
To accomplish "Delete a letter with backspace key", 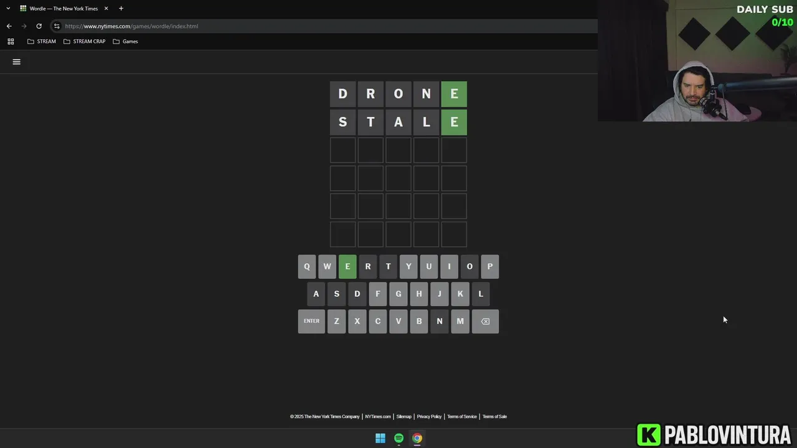I will pyautogui.click(x=485, y=321).
